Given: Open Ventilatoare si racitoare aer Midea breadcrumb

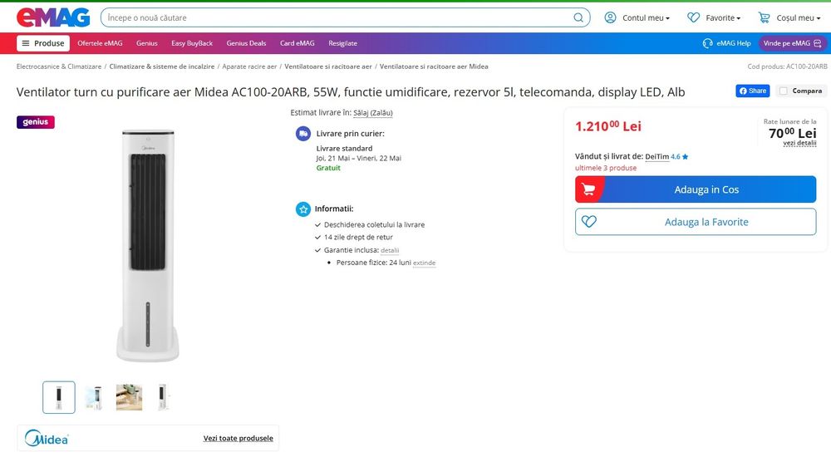Looking at the screenshot, I should point(434,66).
